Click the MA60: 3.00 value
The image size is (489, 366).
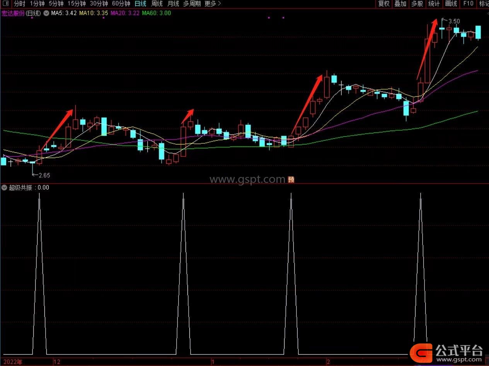(157, 13)
